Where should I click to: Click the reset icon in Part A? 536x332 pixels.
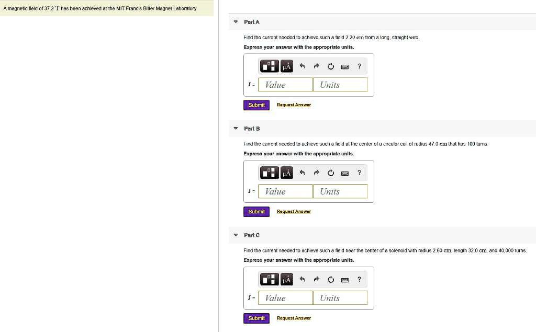pyautogui.click(x=331, y=66)
